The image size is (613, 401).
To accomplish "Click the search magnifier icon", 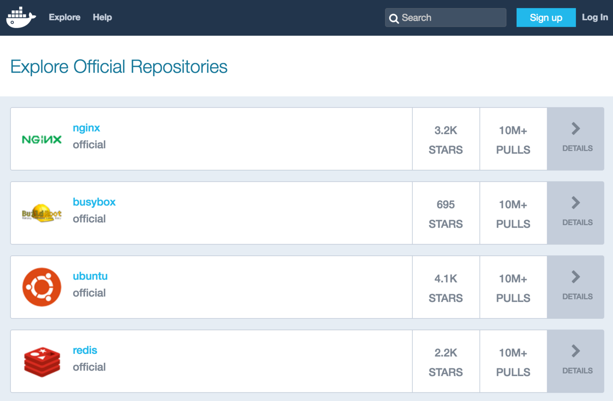I will coord(394,18).
